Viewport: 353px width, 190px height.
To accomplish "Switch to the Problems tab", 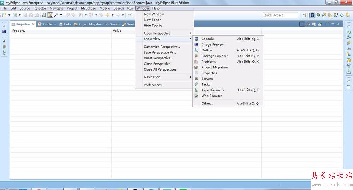I will 47,24.
